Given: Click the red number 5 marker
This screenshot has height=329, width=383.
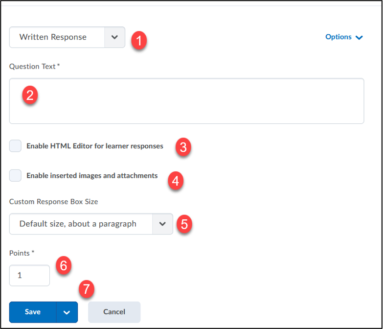Looking at the screenshot, I should 184,224.
